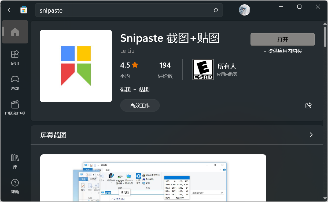Open the user profile avatar
Image resolution: width=328 pixels, height=202 pixels.
coord(244,10)
